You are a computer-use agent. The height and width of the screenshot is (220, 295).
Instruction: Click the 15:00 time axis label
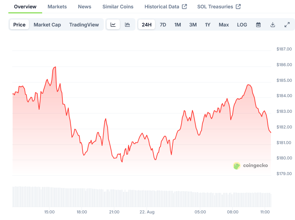[x=49, y=212]
